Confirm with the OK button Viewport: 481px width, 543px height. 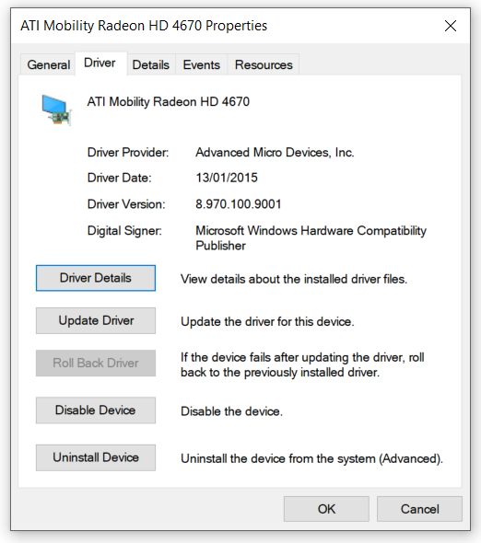pos(326,509)
